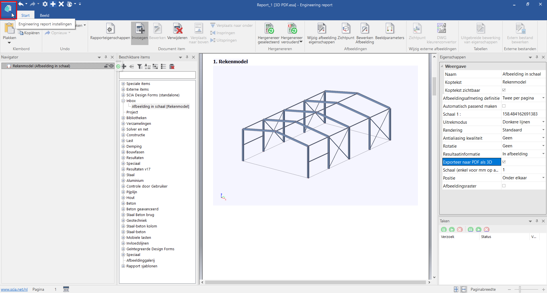Enable Automatisch passend maken checkbox

[504, 106]
